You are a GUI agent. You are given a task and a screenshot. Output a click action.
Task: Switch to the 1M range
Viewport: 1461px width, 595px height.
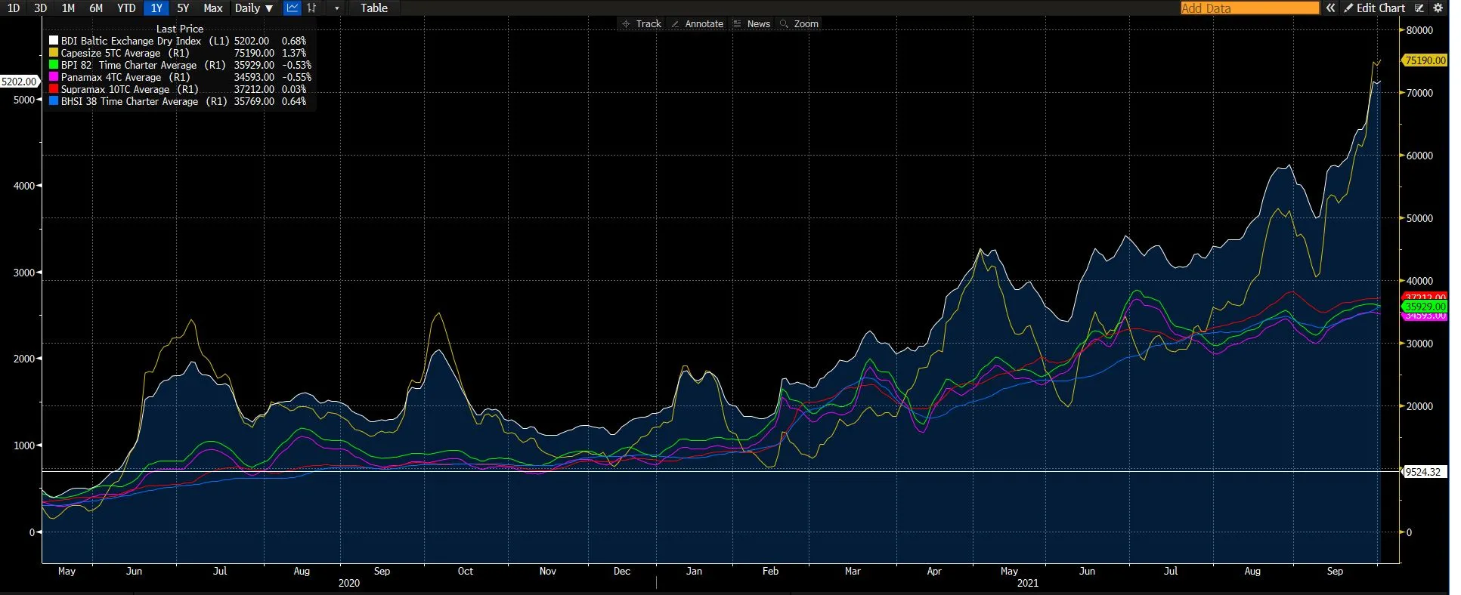(x=68, y=8)
